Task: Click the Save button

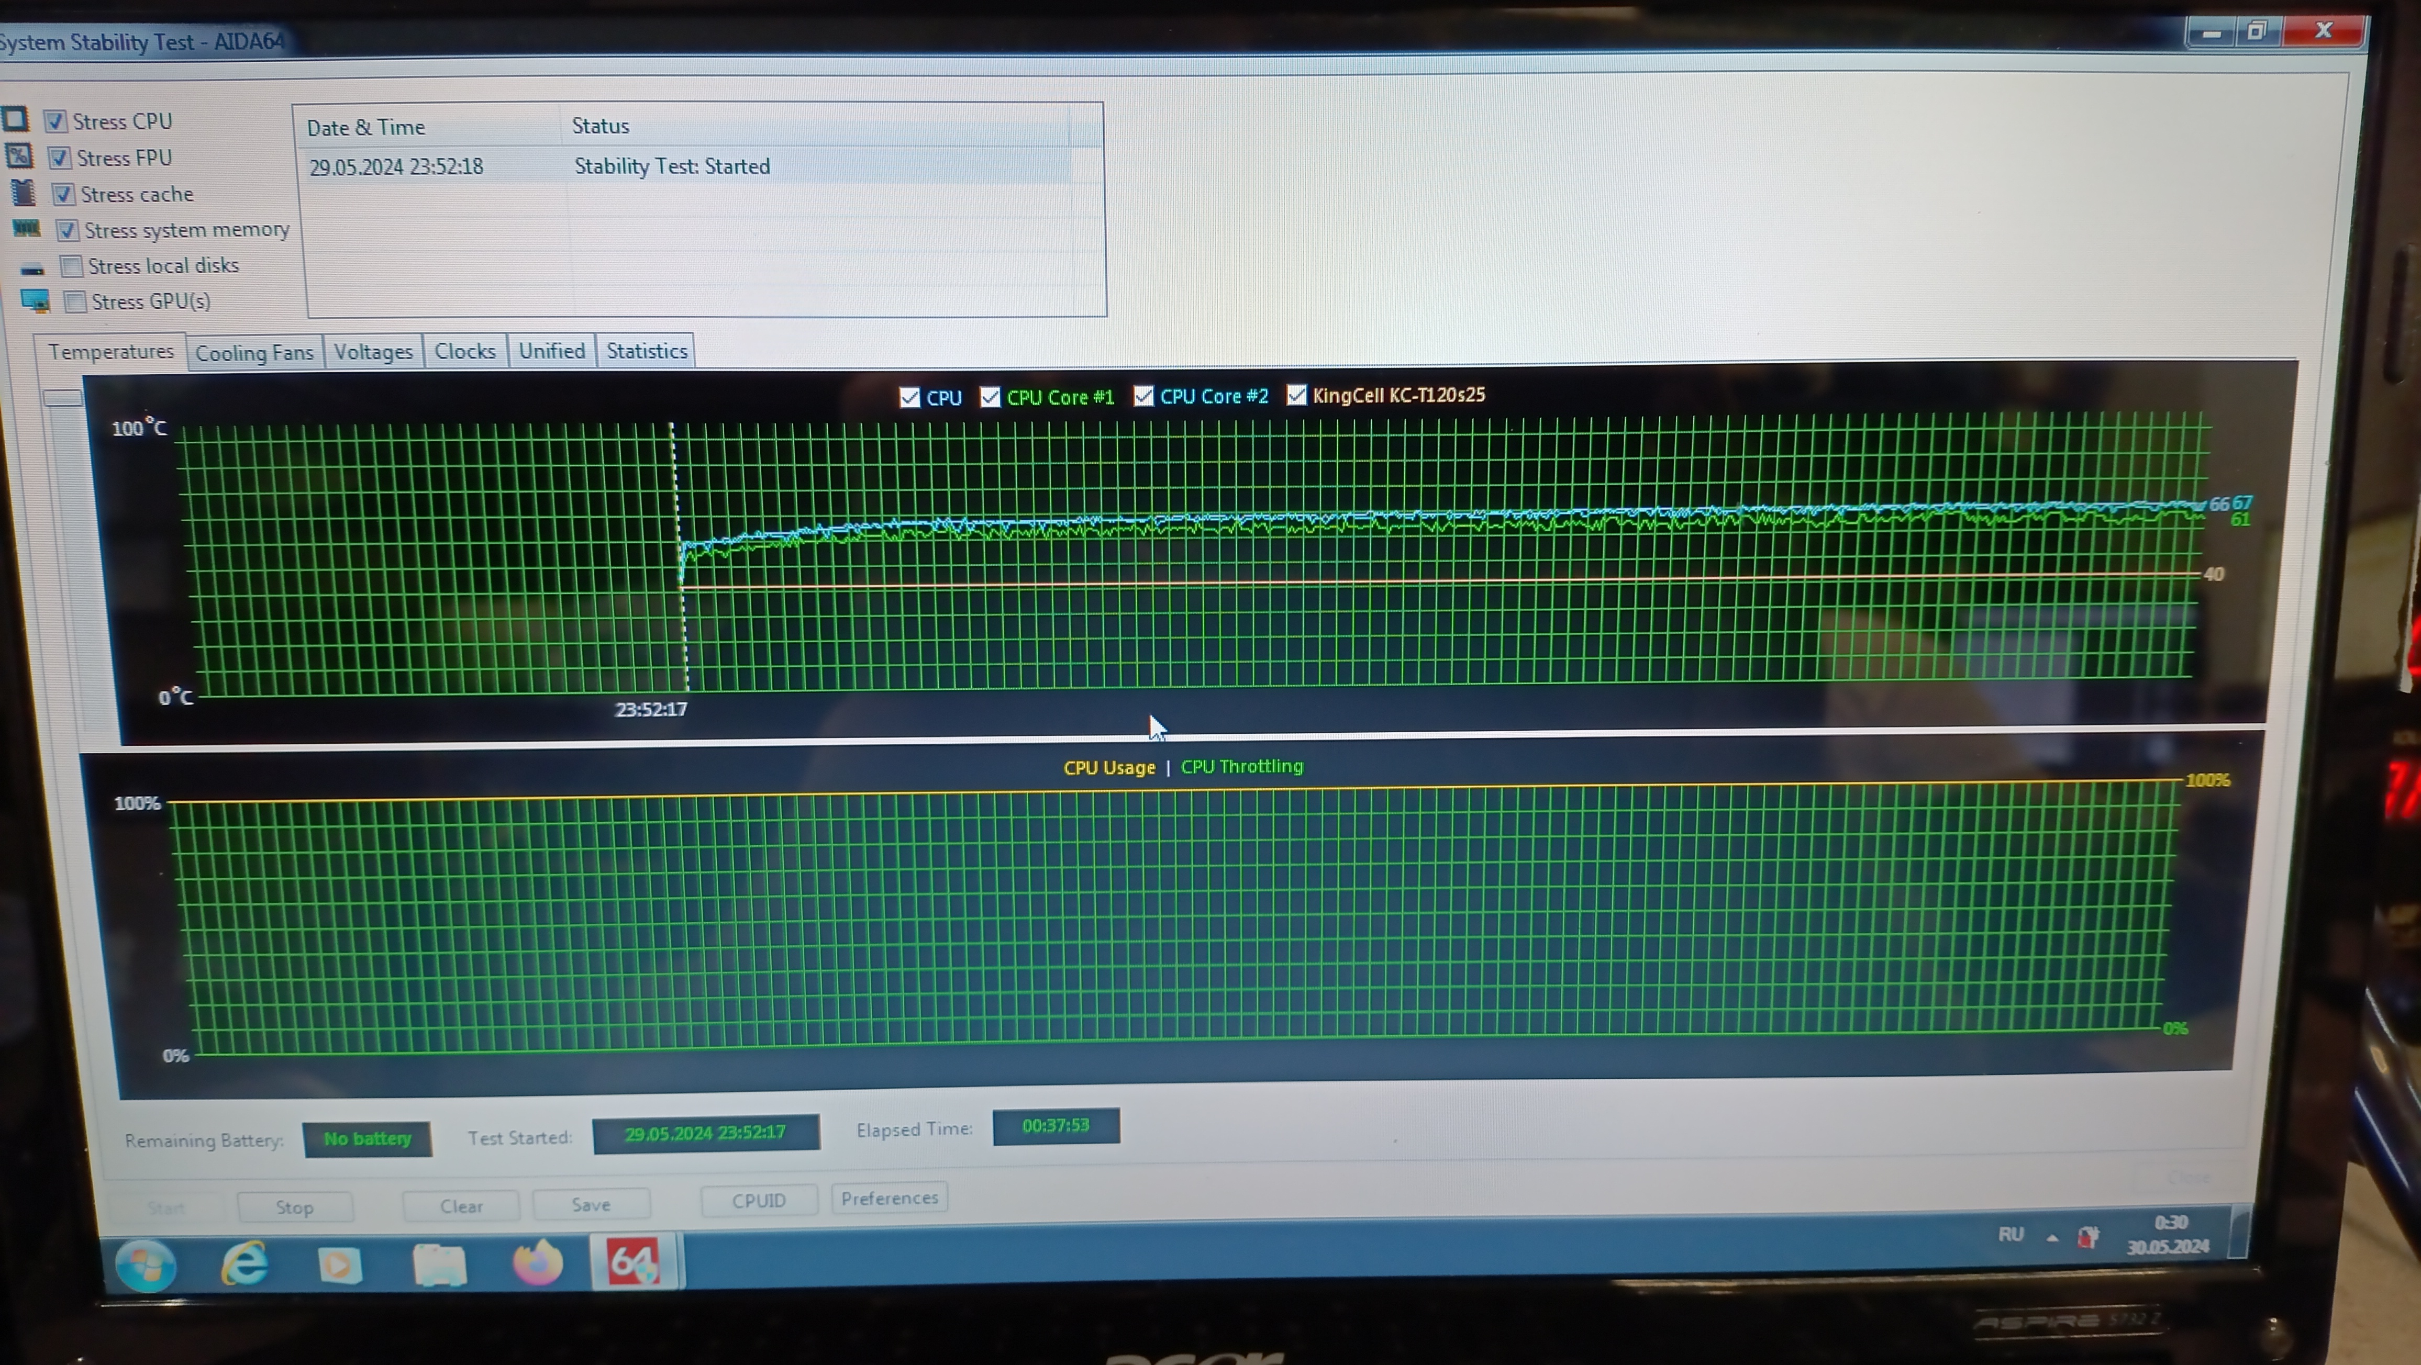Action: [x=591, y=1203]
